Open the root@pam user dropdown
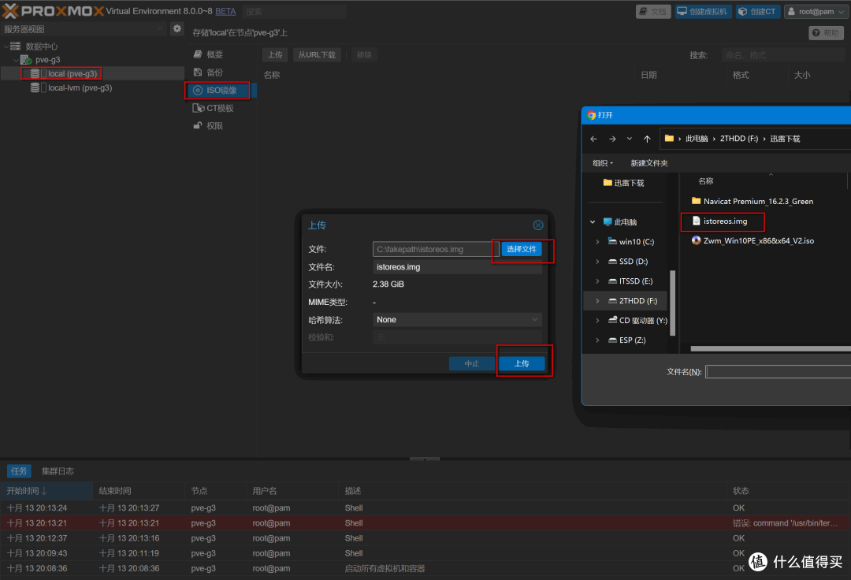The image size is (851, 580). (816, 11)
